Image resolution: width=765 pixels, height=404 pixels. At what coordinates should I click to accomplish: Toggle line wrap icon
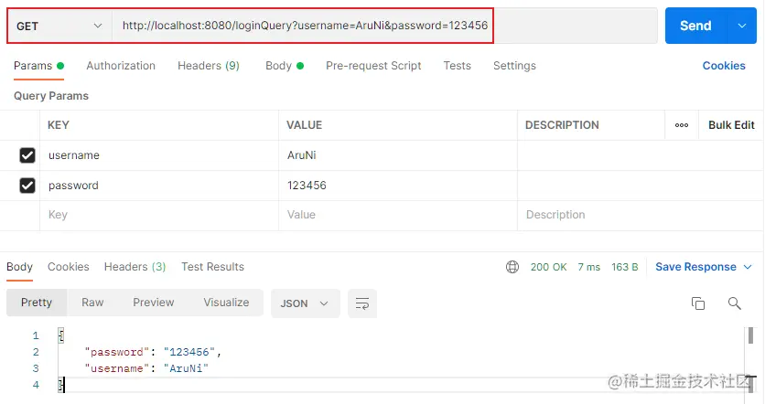[362, 303]
